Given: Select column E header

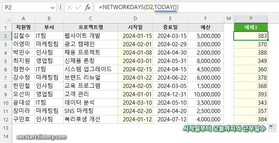Looking at the screenshot, I should [170, 19].
